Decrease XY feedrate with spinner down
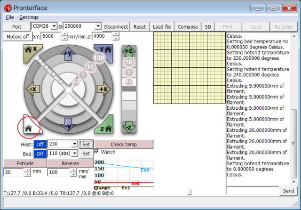This screenshot has width=301, height=210. pyautogui.click(x=65, y=38)
